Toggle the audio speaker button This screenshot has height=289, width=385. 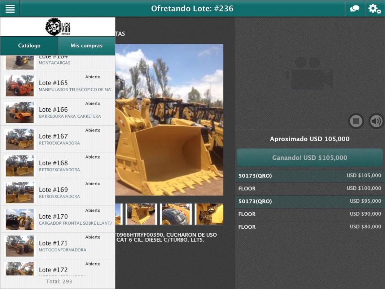click(x=376, y=121)
